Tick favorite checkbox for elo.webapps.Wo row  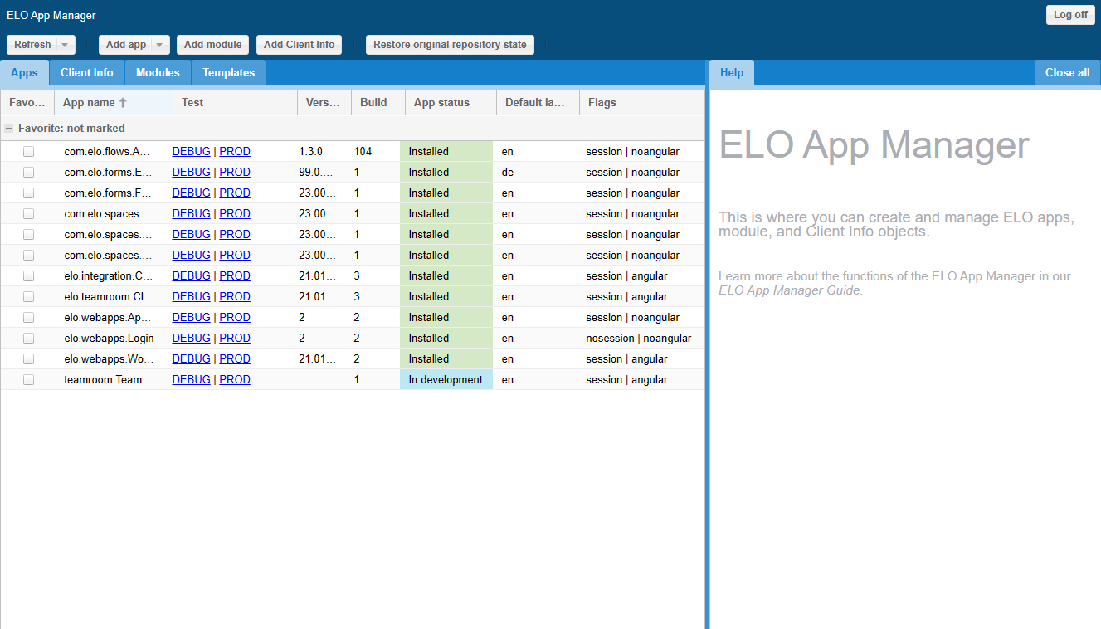[28, 359]
